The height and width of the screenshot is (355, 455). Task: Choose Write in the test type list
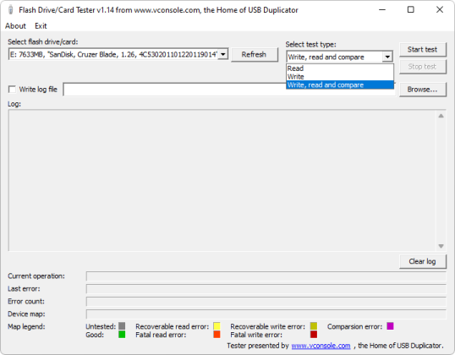(x=340, y=77)
